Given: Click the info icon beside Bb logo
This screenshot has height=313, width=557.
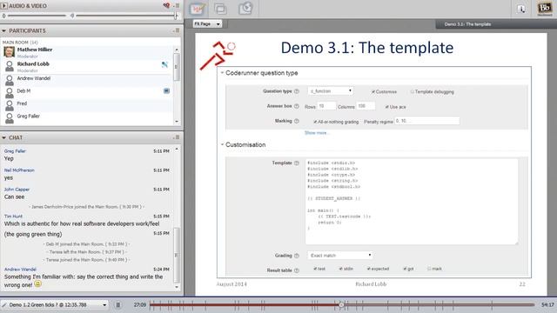Looking at the screenshot, I should [x=521, y=9].
